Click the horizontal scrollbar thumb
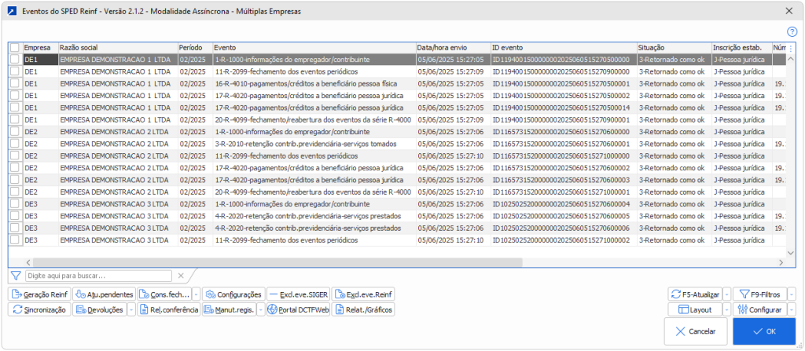This screenshot has width=805, height=351. tap(278, 262)
